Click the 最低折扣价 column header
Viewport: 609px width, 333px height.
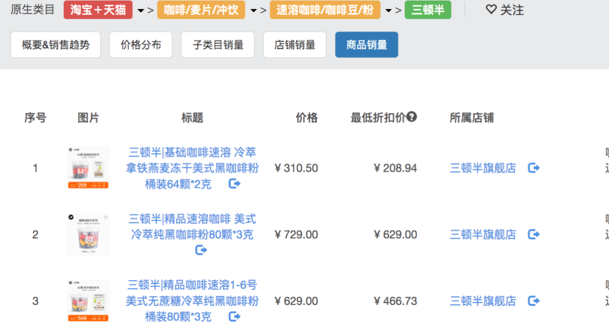tap(378, 118)
